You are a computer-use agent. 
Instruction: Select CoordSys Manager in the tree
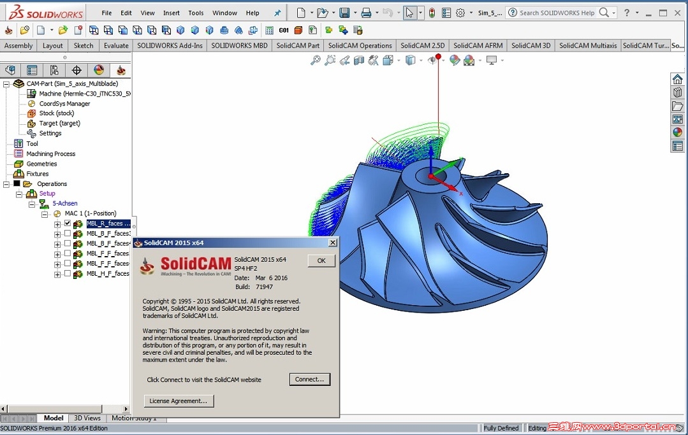[64, 104]
